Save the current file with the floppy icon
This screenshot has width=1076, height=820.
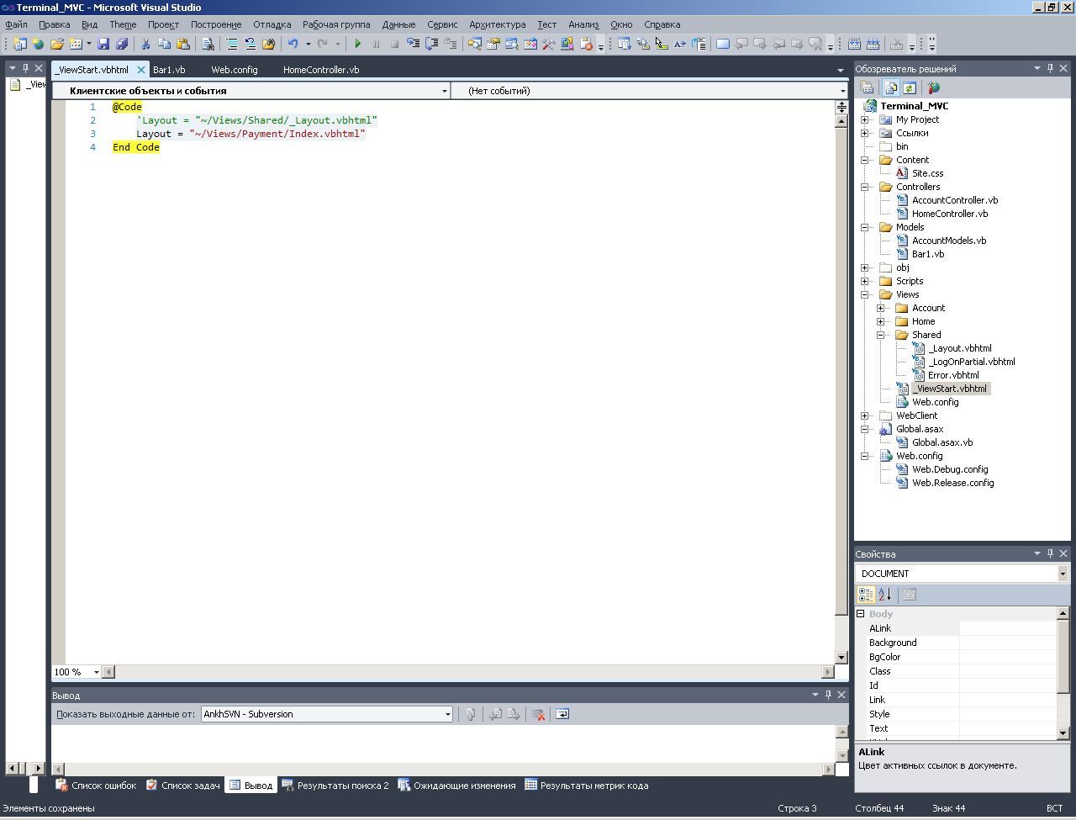coord(103,44)
